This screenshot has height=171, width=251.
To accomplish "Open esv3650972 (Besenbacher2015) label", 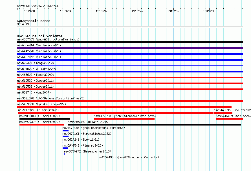I will (87, 151).
